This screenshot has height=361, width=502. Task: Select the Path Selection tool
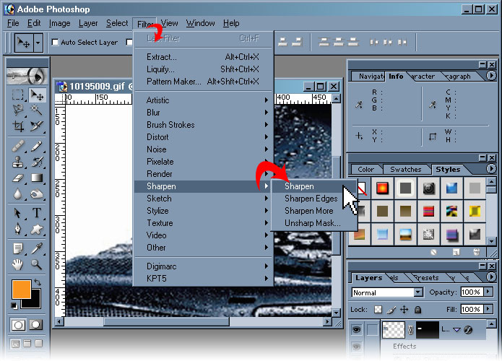click(17, 213)
